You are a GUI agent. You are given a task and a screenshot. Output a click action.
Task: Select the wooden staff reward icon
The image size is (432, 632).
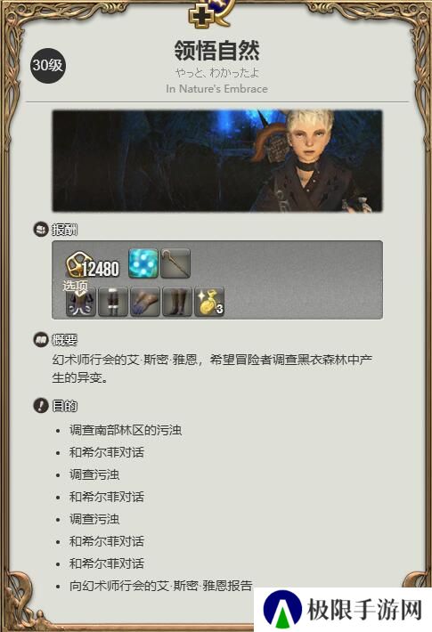point(175,263)
